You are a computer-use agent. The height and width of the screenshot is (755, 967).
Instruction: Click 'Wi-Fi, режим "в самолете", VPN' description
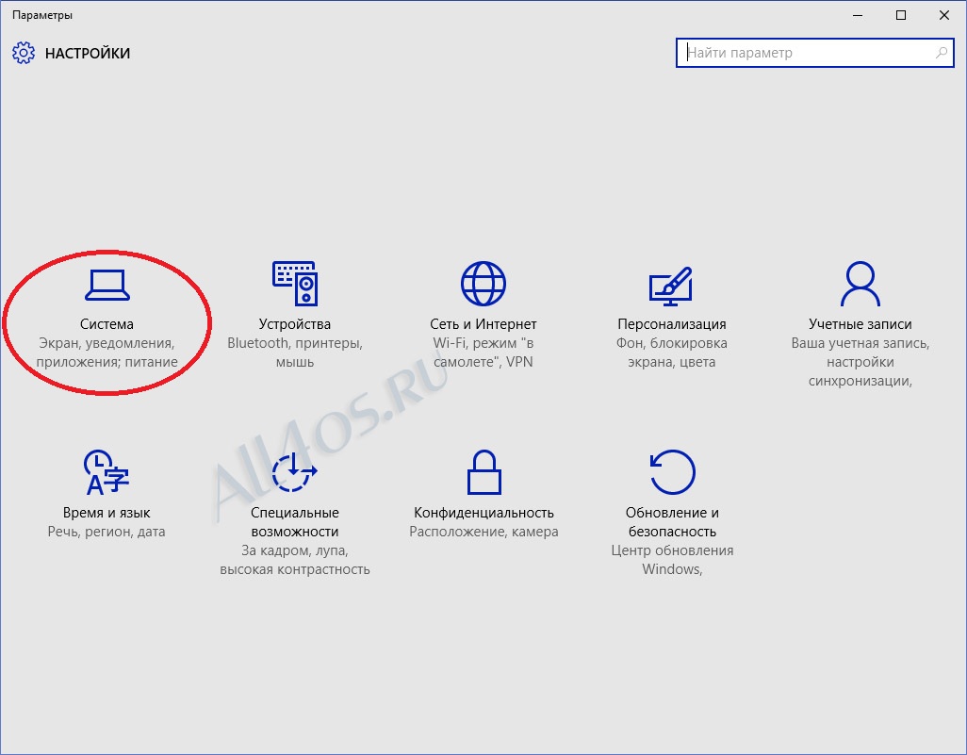pos(483,353)
